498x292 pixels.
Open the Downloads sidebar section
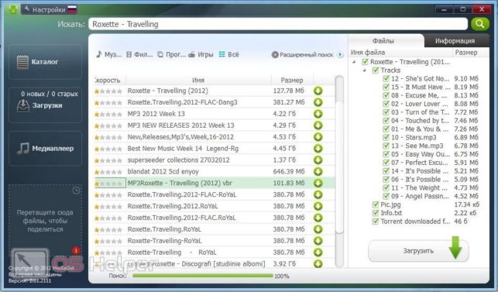(45, 105)
